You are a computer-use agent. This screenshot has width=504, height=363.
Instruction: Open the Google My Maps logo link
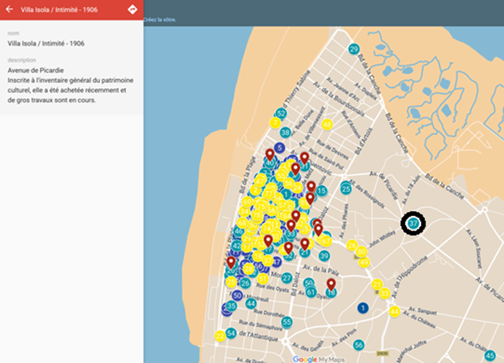[x=315, y=359]
